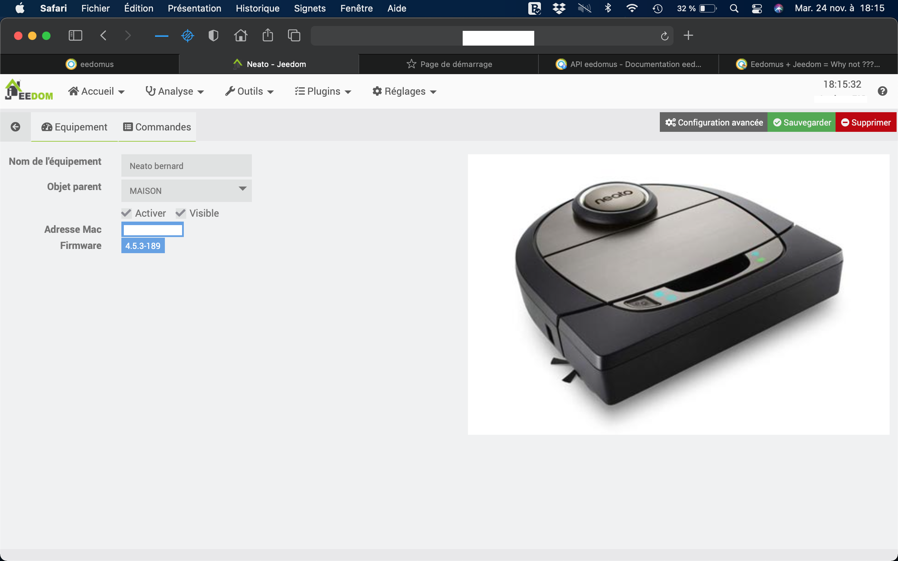
Task: Expand the Réglages menu
Action: [404, 91]
